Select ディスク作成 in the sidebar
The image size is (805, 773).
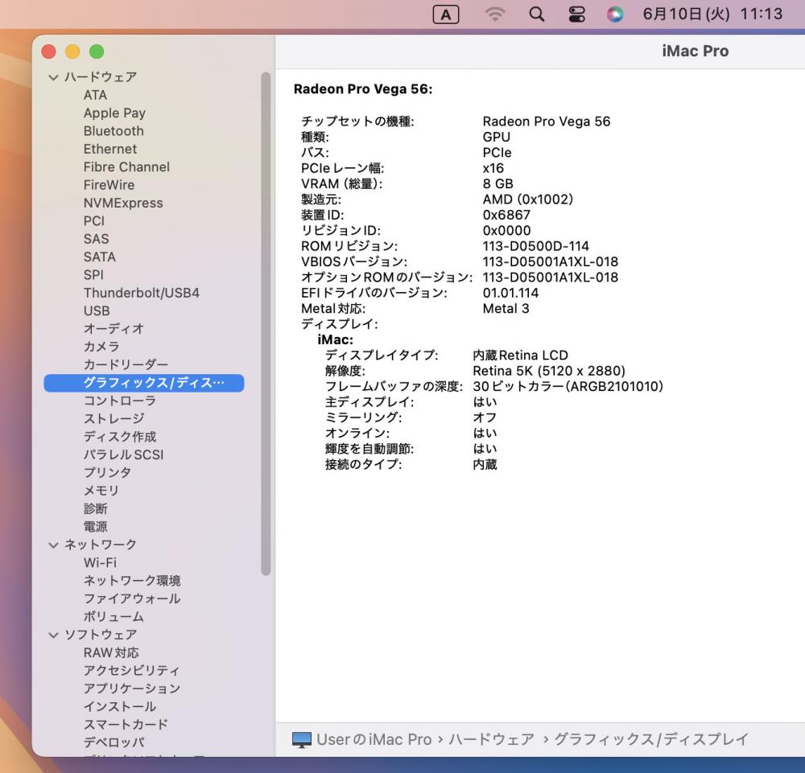click(x=120, y=437)
